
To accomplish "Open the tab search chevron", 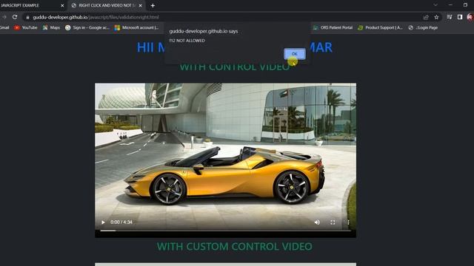I will tap(435, 5).
